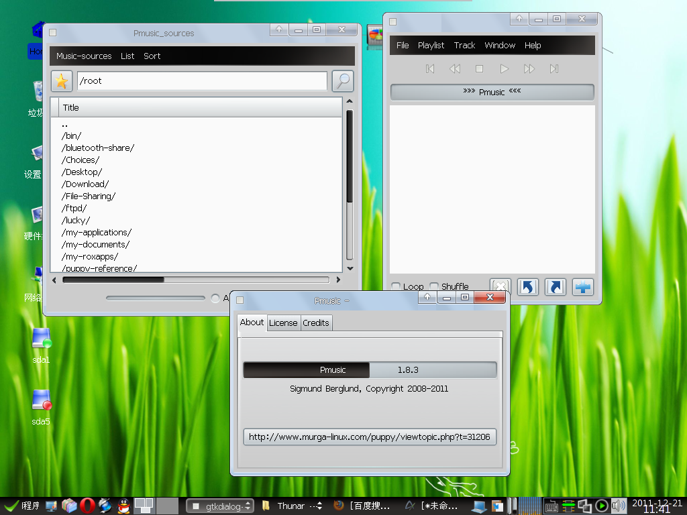
Task: Click the rewind button in Pmusic player
Action: [x=455, y=69]
